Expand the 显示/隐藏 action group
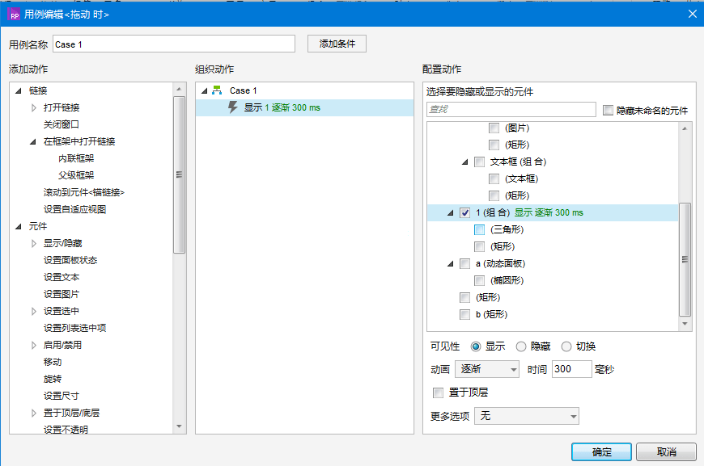 point(34,243)
